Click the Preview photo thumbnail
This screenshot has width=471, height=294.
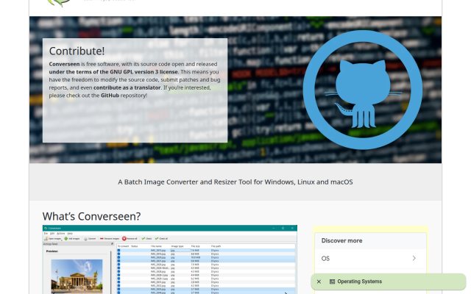(x=77, y=276)
